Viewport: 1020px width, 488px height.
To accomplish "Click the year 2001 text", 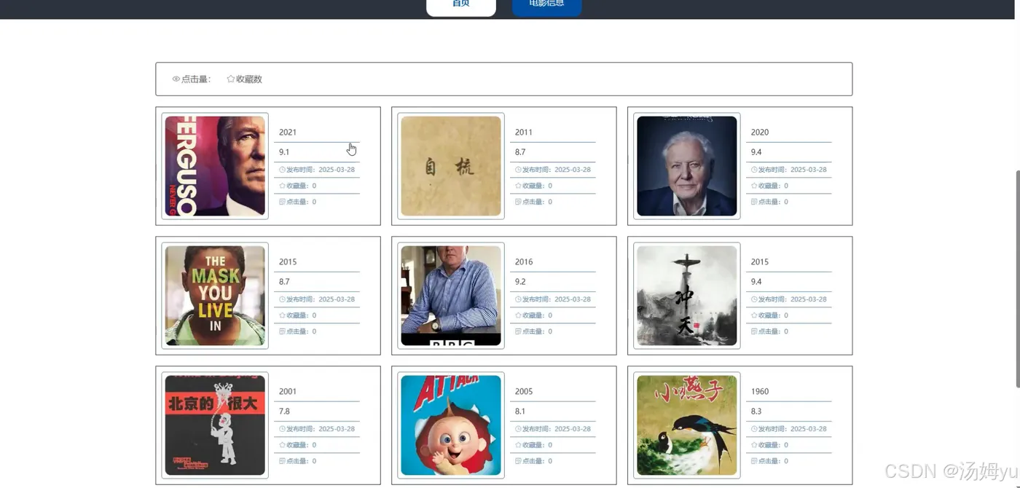I will click(x=288, y=392).
